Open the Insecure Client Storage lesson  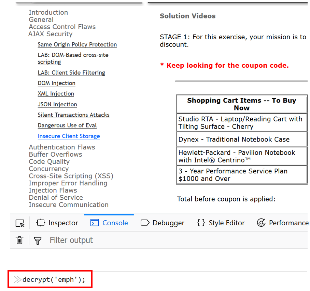pyautogui.click(x=69, y=136)
